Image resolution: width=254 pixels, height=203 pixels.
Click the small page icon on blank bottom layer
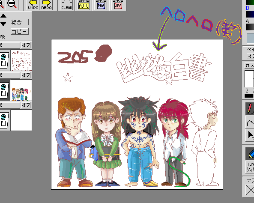3,123
